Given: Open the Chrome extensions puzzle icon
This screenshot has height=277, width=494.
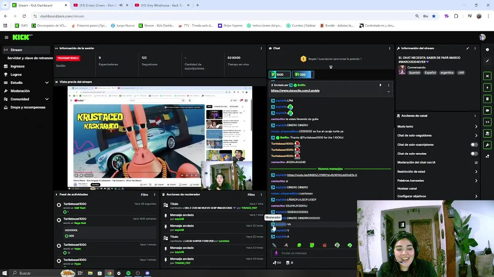Looking at the screenshot, I should [x=456, y=16].
